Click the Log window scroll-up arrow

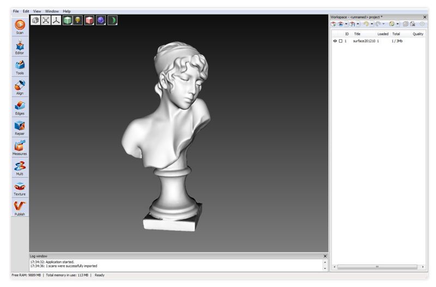[x=325, y=262]
